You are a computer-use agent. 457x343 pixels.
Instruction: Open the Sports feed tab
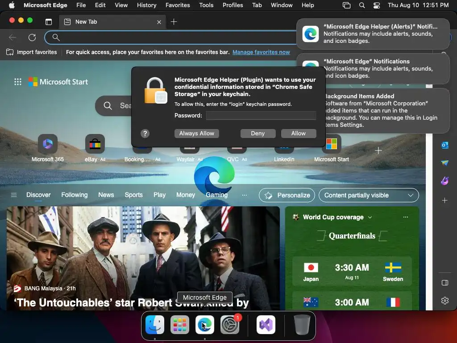tap(134, 195)
